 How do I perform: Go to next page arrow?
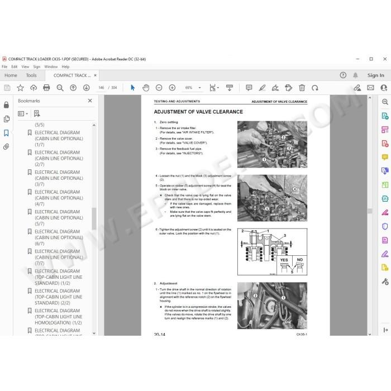pyautogui.click(x=86, y=88)
